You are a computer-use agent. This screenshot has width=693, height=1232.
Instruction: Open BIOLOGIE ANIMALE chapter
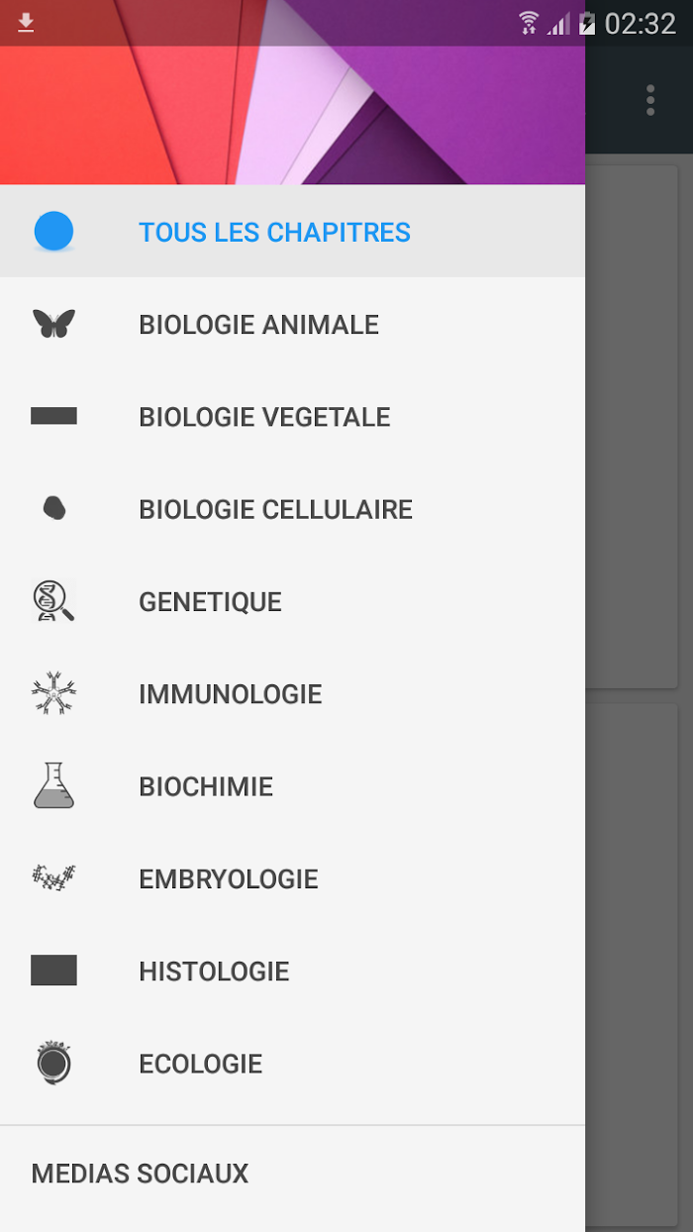292,324
